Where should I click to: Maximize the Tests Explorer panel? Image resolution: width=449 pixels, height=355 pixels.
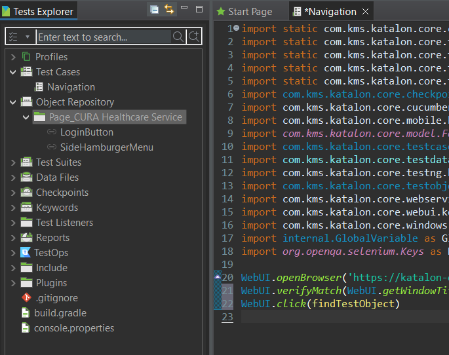199,9
